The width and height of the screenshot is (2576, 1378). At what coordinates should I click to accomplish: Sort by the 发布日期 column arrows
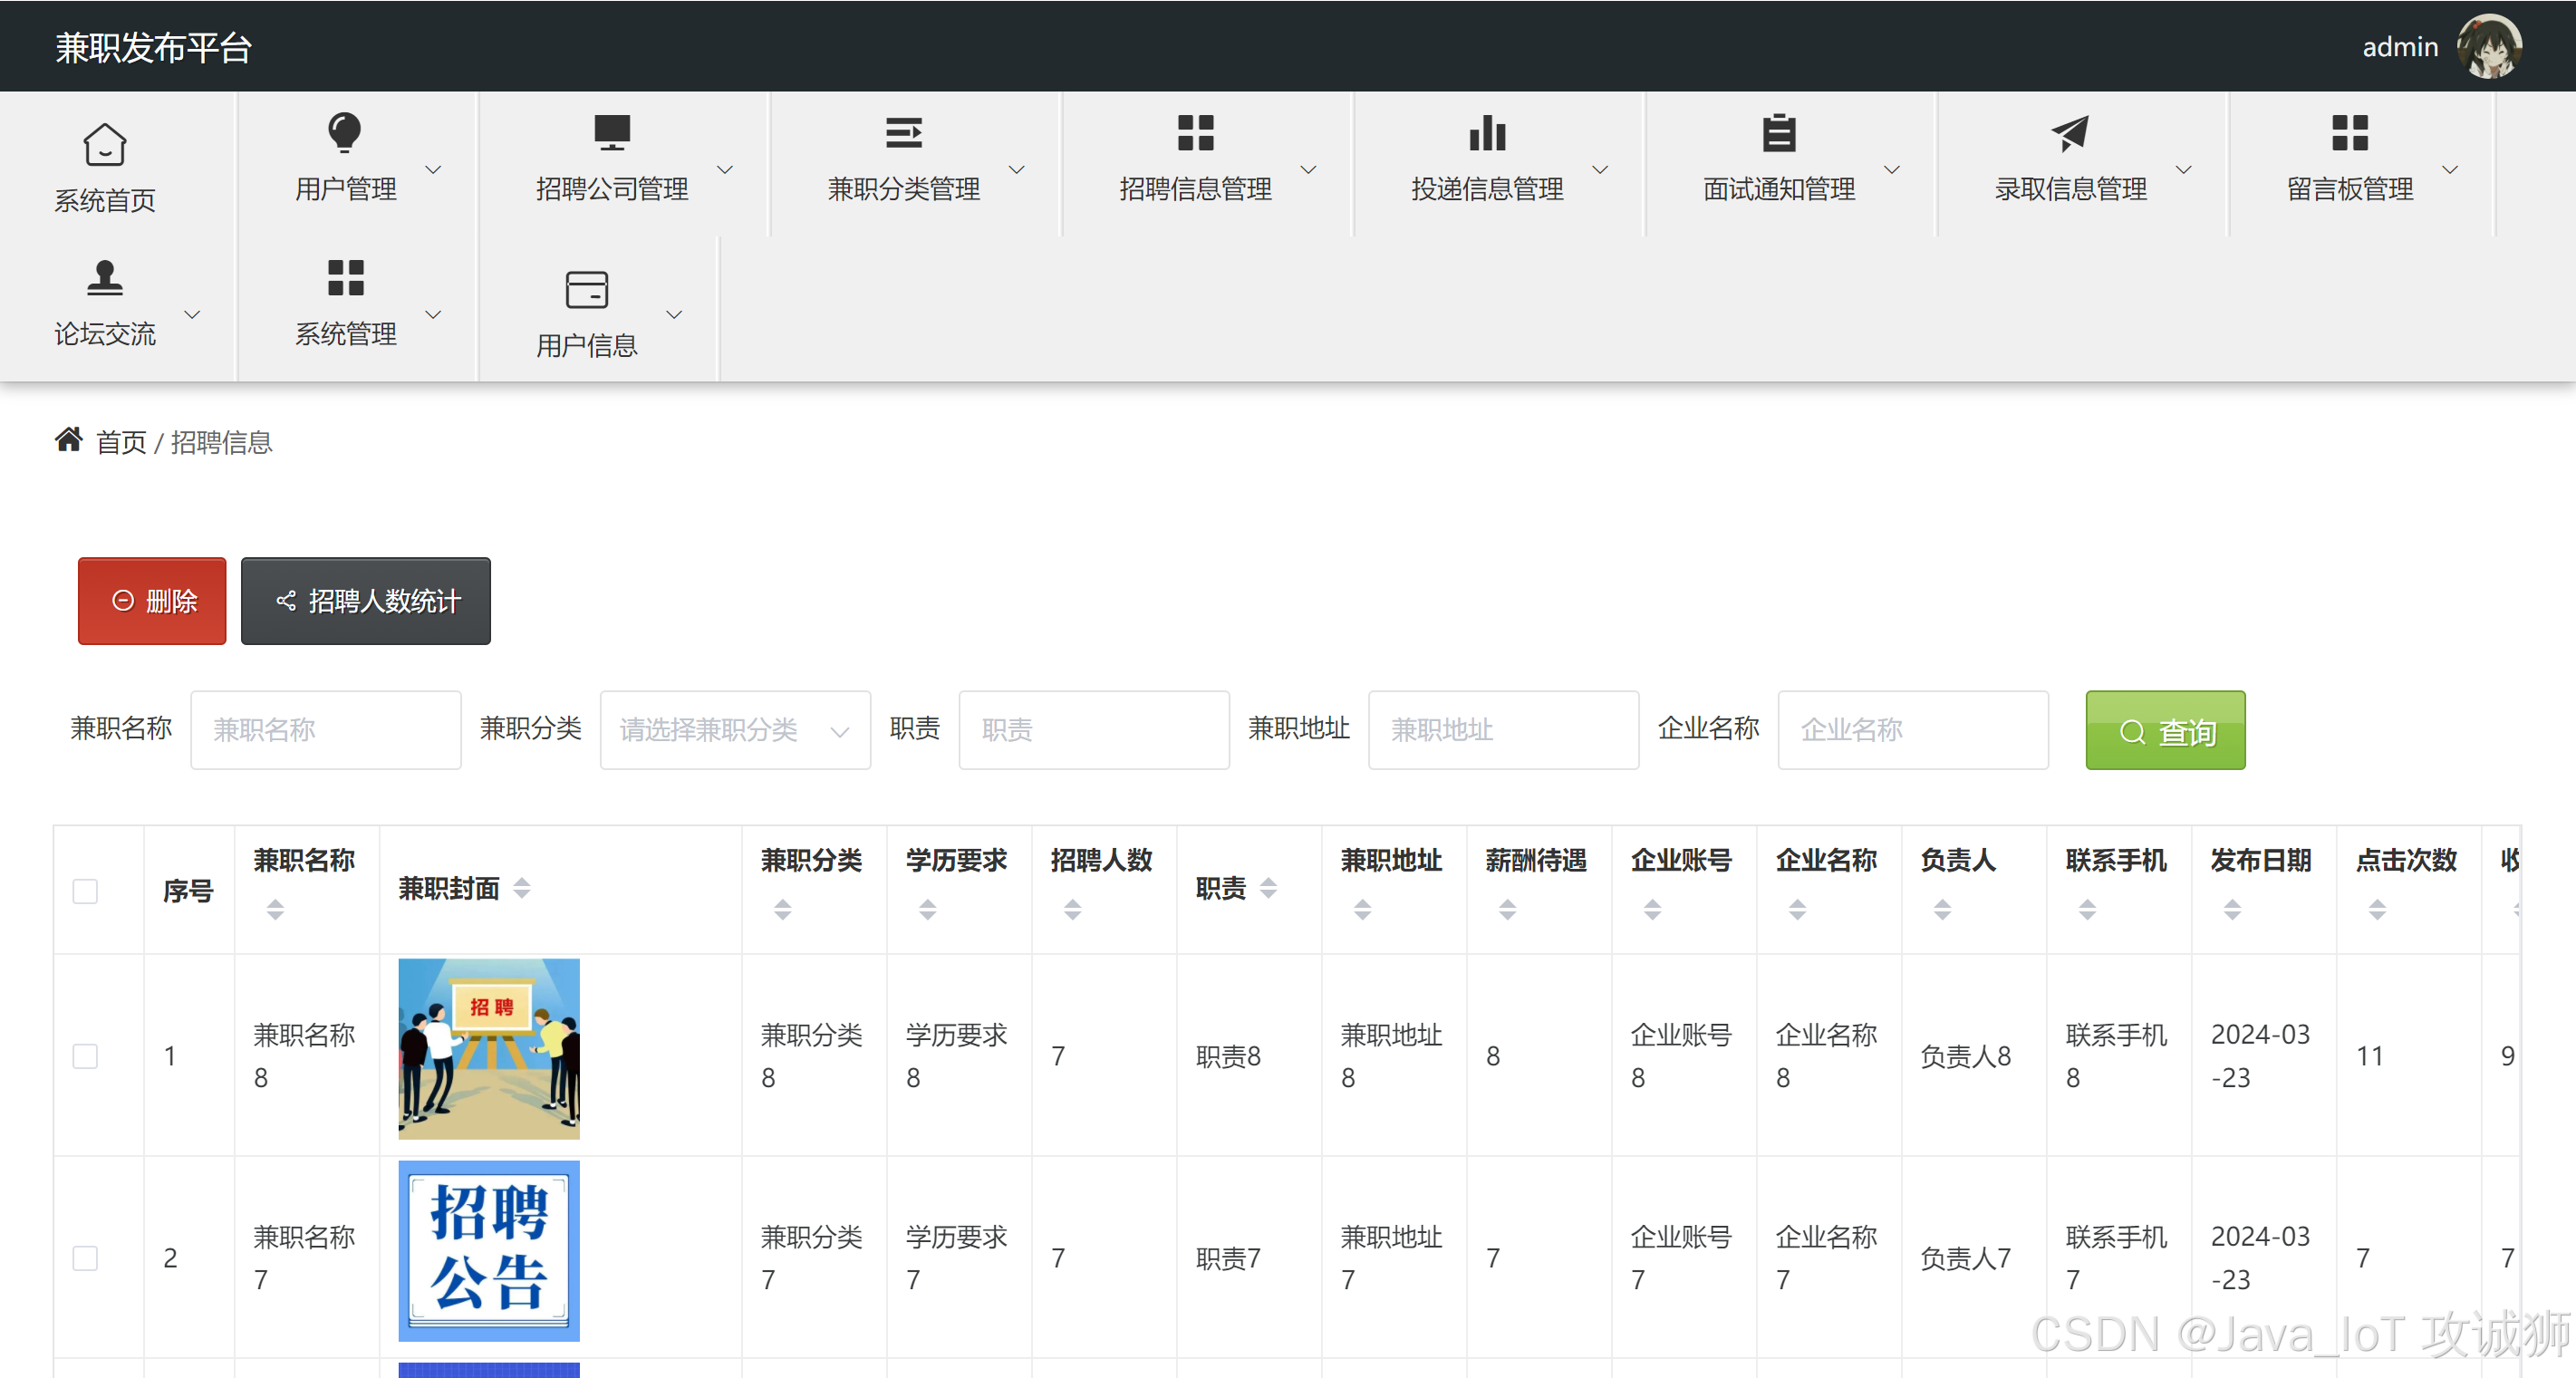coord(2233,909)
